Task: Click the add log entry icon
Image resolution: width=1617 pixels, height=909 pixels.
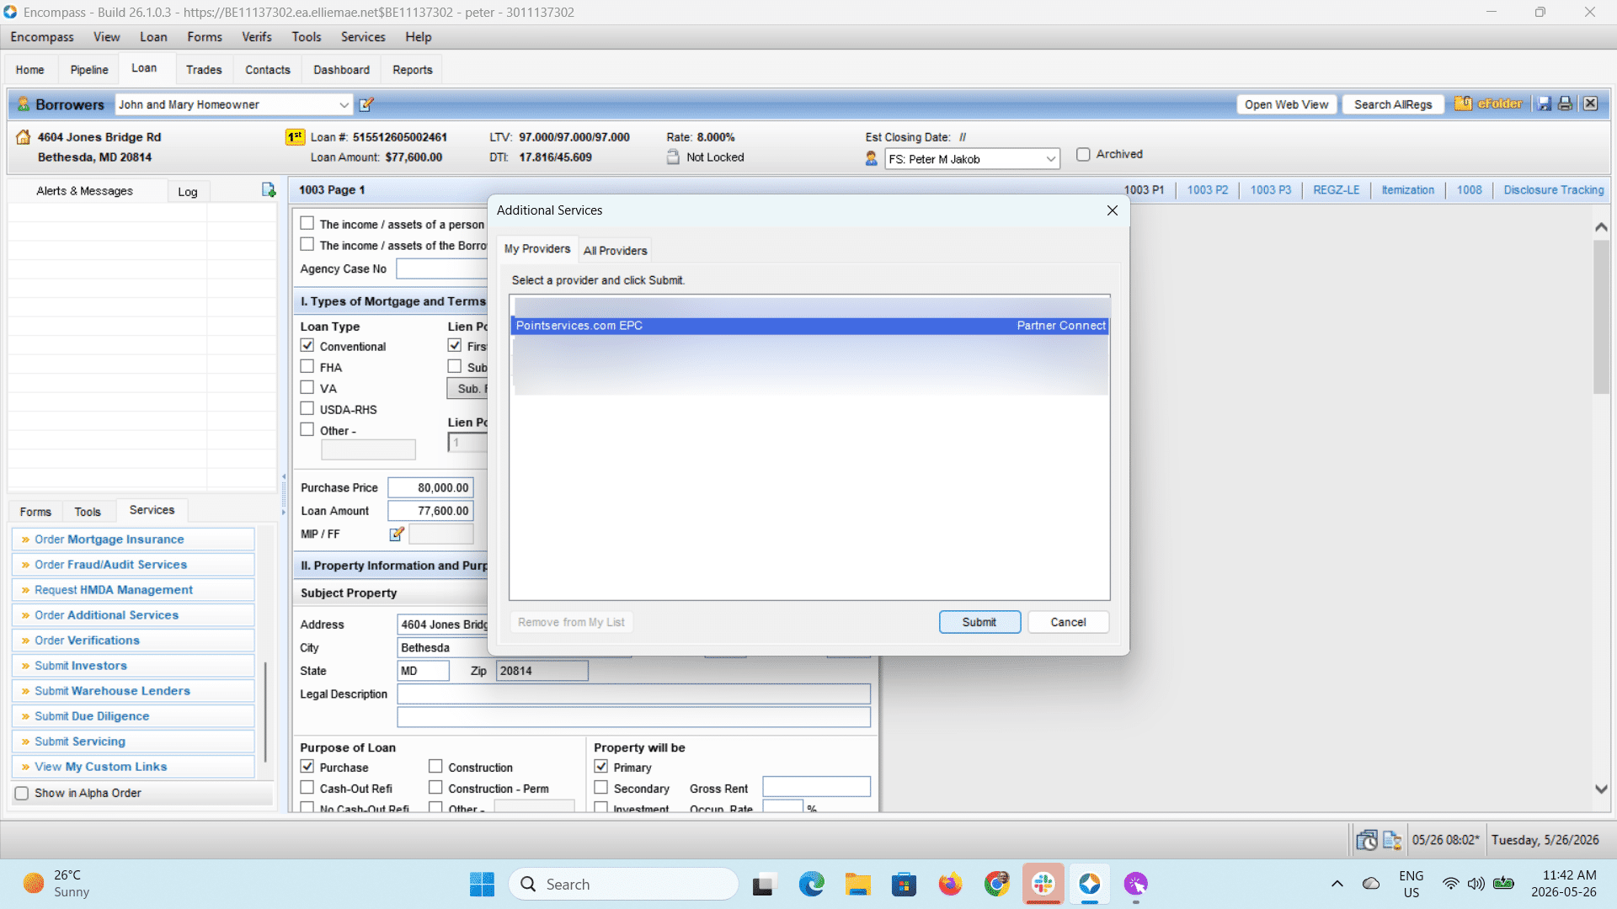Action: 269,190
